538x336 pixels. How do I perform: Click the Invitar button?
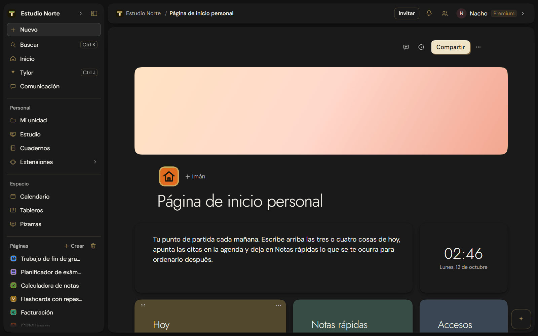coord(407,13)
